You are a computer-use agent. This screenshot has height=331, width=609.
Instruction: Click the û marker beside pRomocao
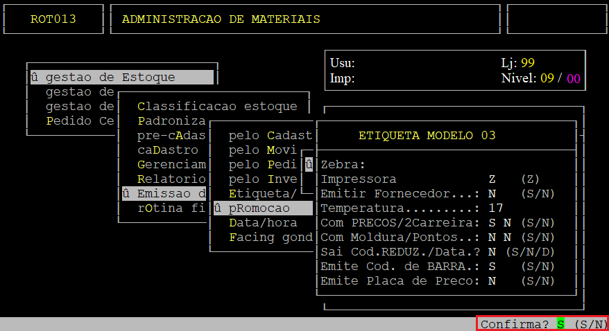(x=217, y=208)
